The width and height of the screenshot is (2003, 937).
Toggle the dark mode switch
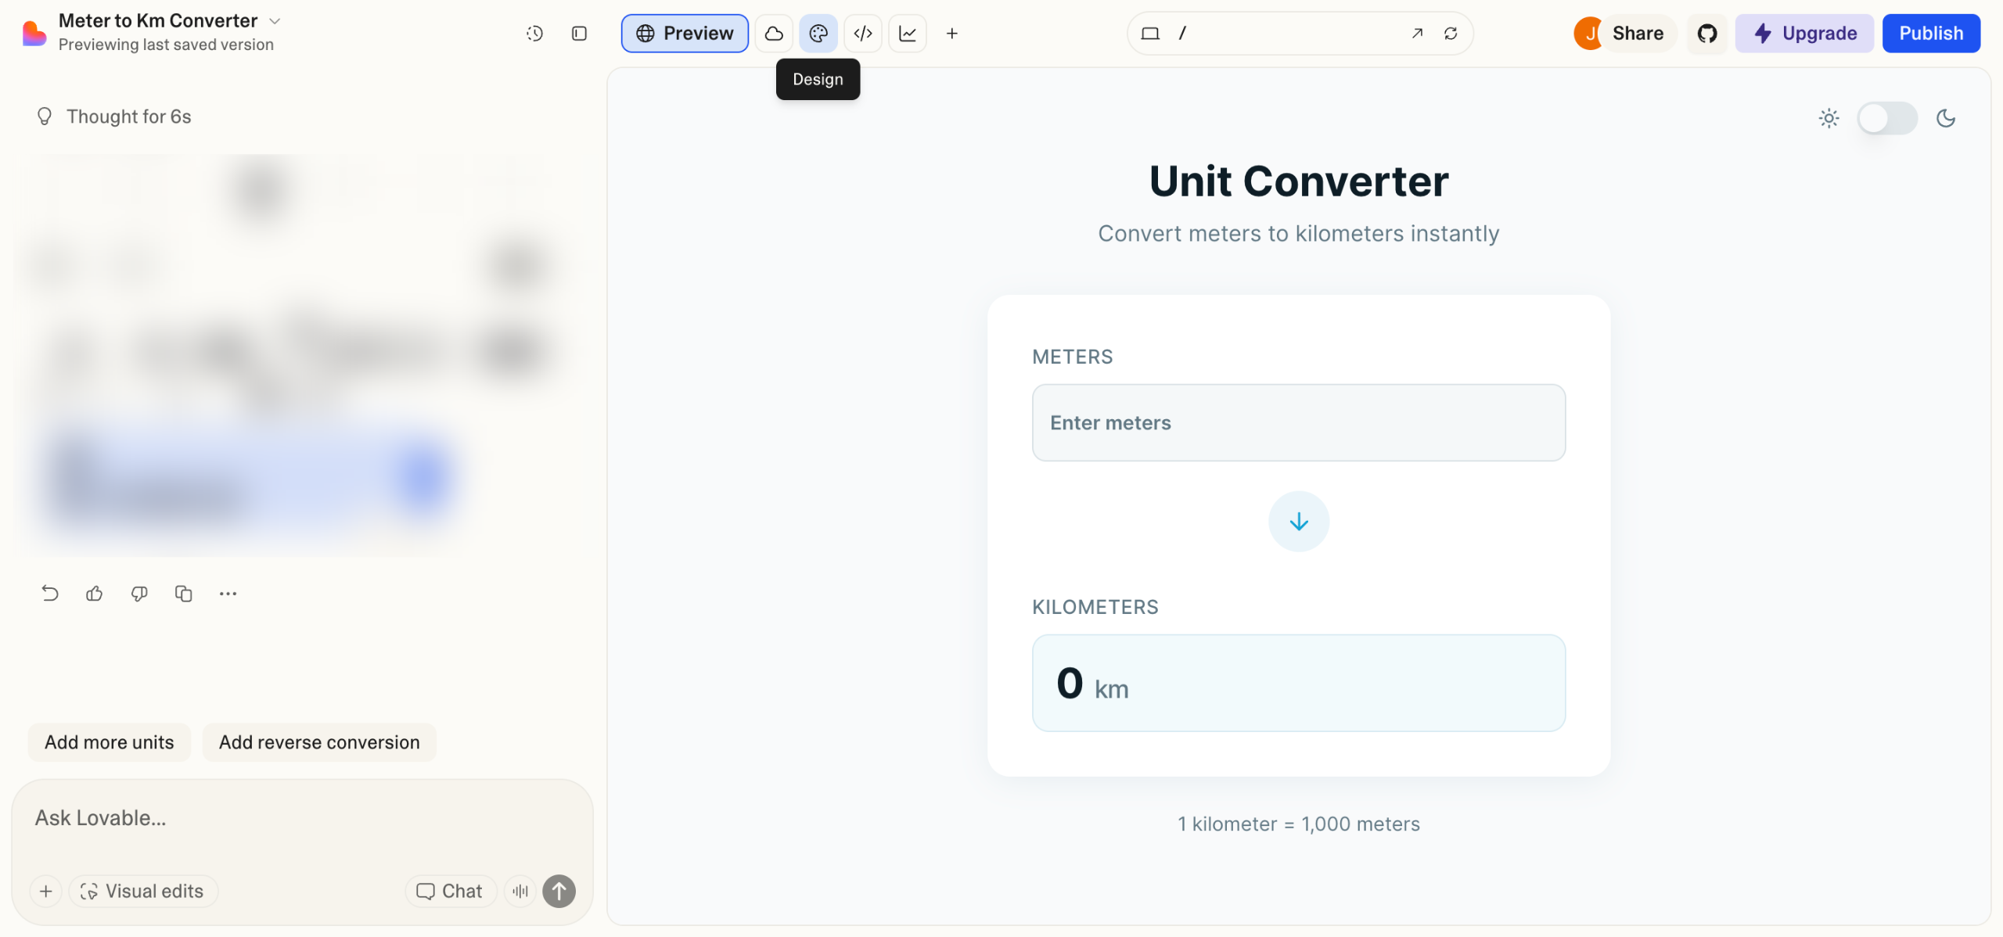pos(1886,118)
